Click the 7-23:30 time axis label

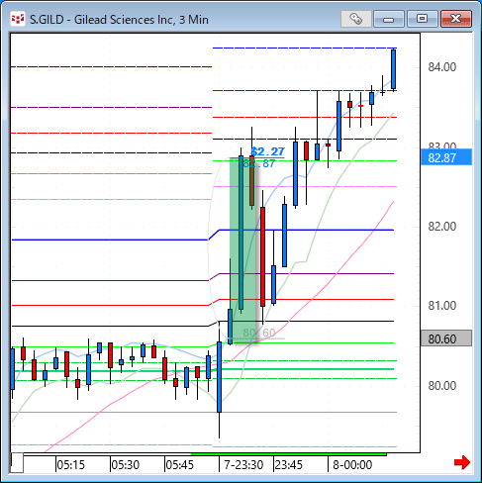point(243,465)
